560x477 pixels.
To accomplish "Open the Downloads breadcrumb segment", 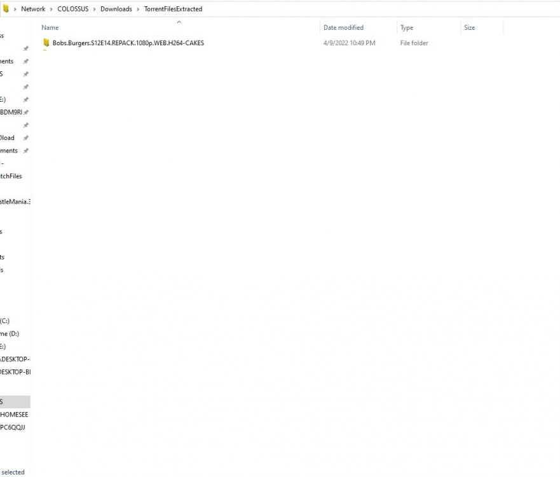I will click(116, 9).
